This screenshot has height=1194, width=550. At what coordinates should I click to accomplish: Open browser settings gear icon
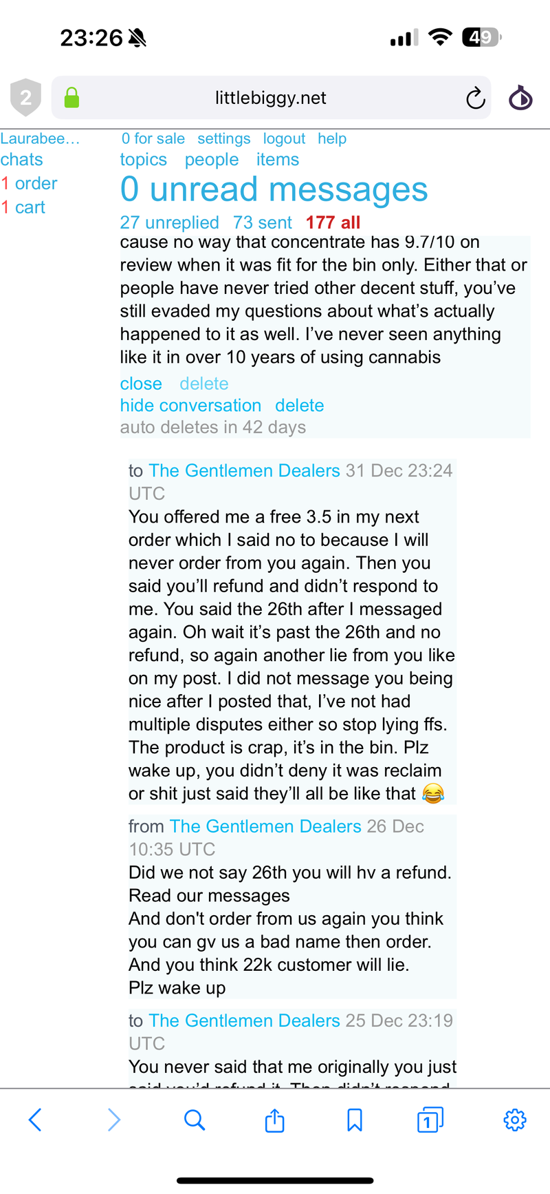click(515, 1120)
